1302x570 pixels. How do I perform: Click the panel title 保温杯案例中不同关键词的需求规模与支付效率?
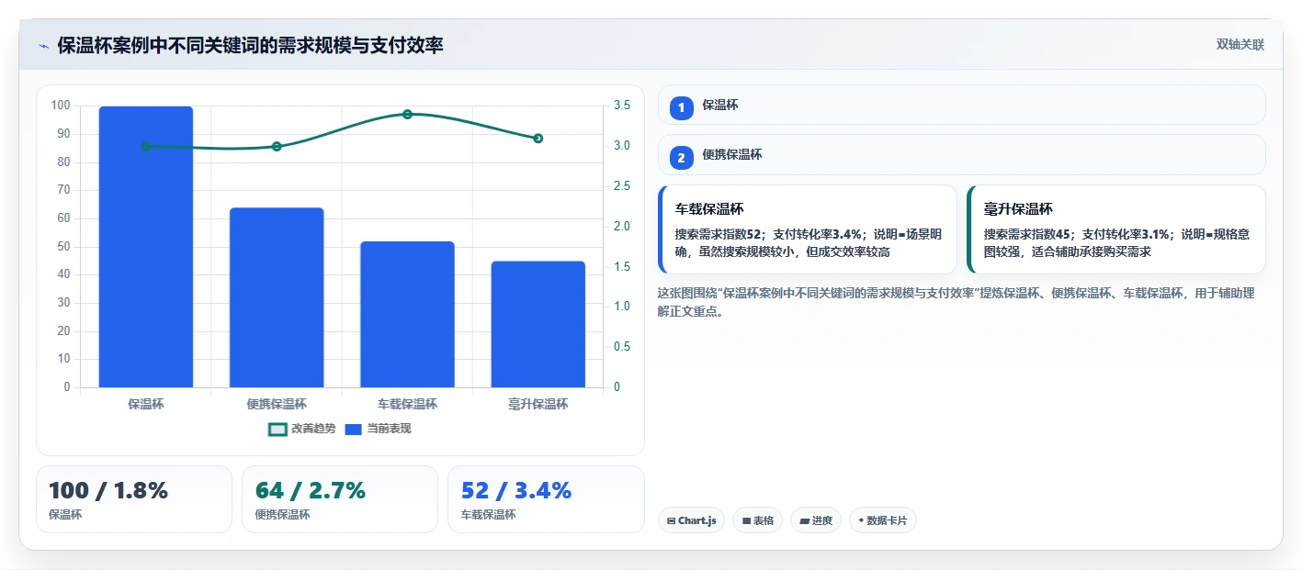(x=250, y=46)
